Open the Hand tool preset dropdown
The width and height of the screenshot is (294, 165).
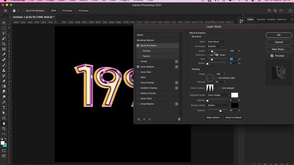tap(18, 11)
